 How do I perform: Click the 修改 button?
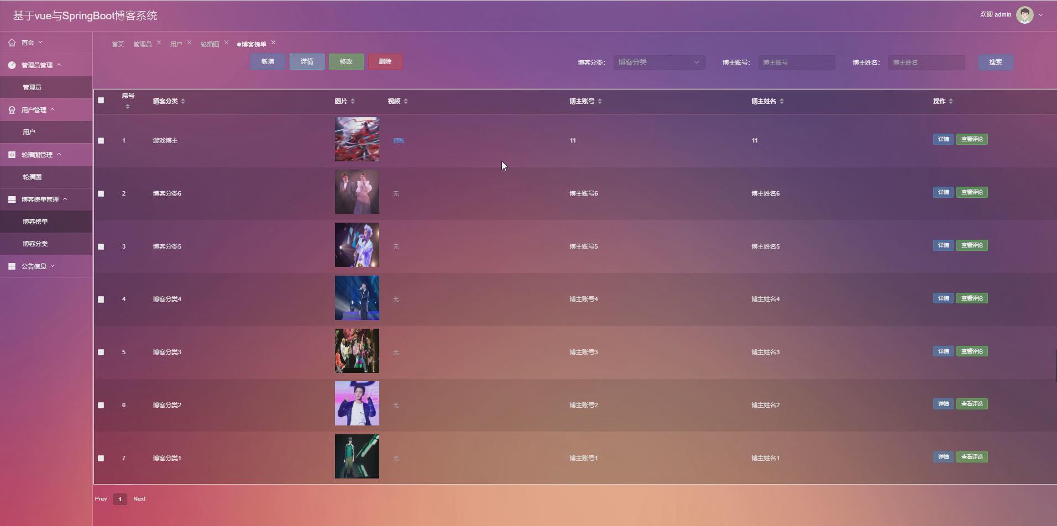[x=346, y=61]
